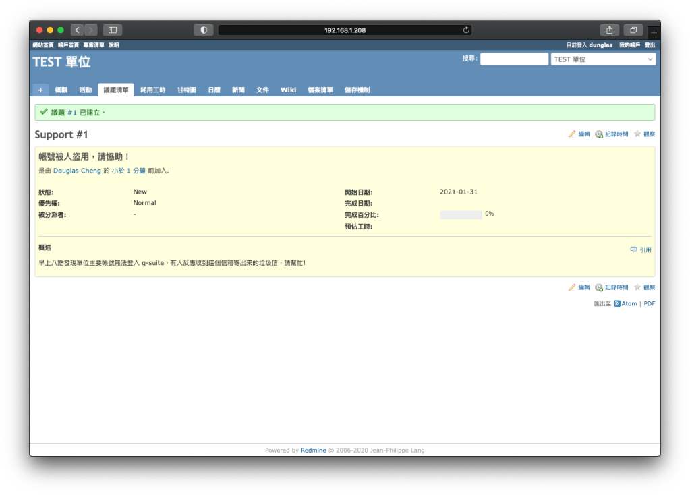Viewport: 690px width, 495px height.
Task: Click the privacy shield icon in toolbar
Action: (x=203, y=30)
